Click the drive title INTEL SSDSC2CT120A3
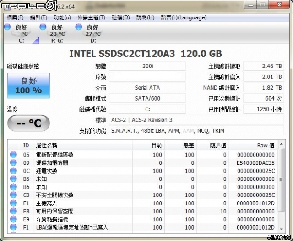 [x=122, y=54]
